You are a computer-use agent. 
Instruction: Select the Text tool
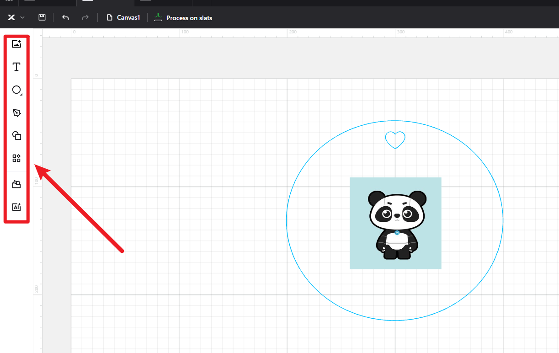tap(16, 67)
